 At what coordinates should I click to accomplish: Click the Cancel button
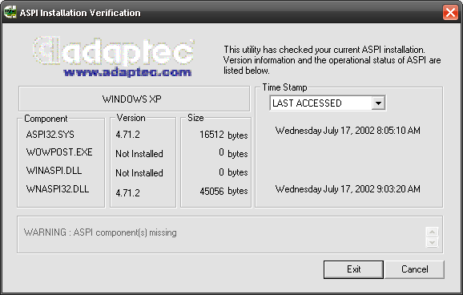[414, 269]
